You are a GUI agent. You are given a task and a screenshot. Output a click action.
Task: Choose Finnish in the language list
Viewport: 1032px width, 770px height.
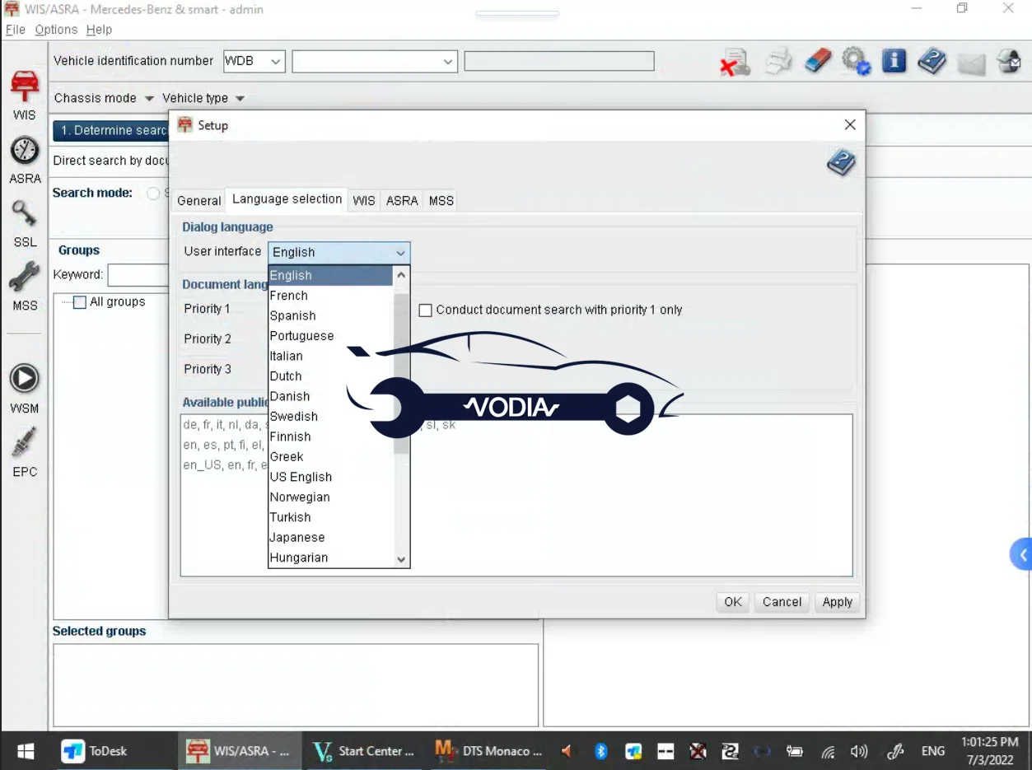click(331, 436)
